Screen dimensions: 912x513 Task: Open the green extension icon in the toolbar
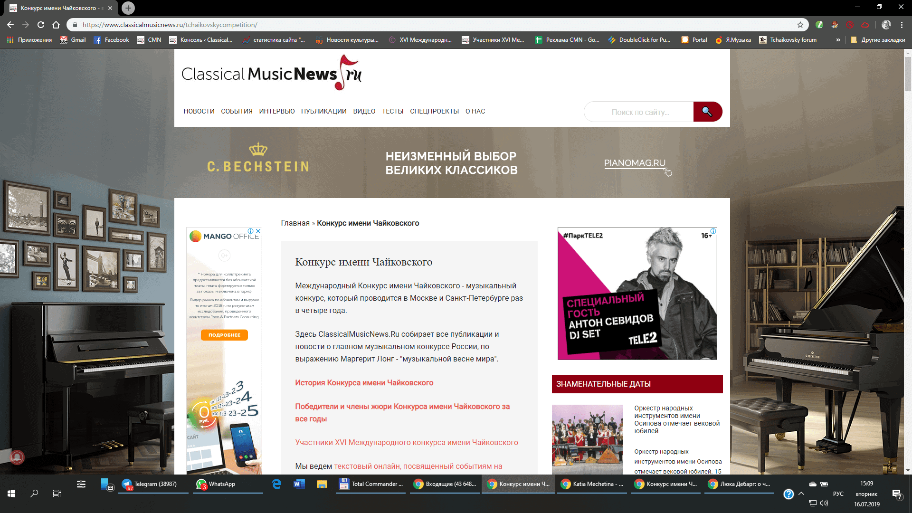coord(819,25)
